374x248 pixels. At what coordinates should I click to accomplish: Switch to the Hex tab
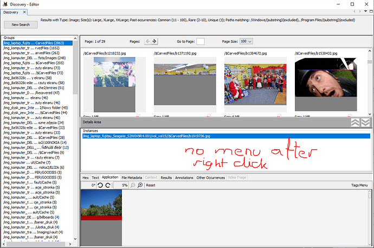tap(86, 177)
